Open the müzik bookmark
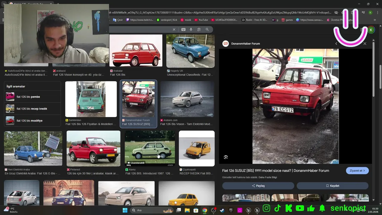 186,20
